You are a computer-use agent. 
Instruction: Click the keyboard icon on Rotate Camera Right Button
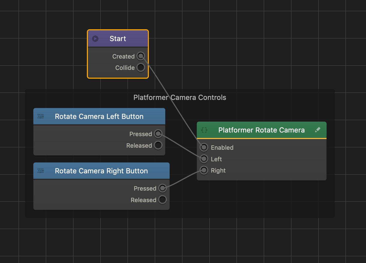coord(41,171)
